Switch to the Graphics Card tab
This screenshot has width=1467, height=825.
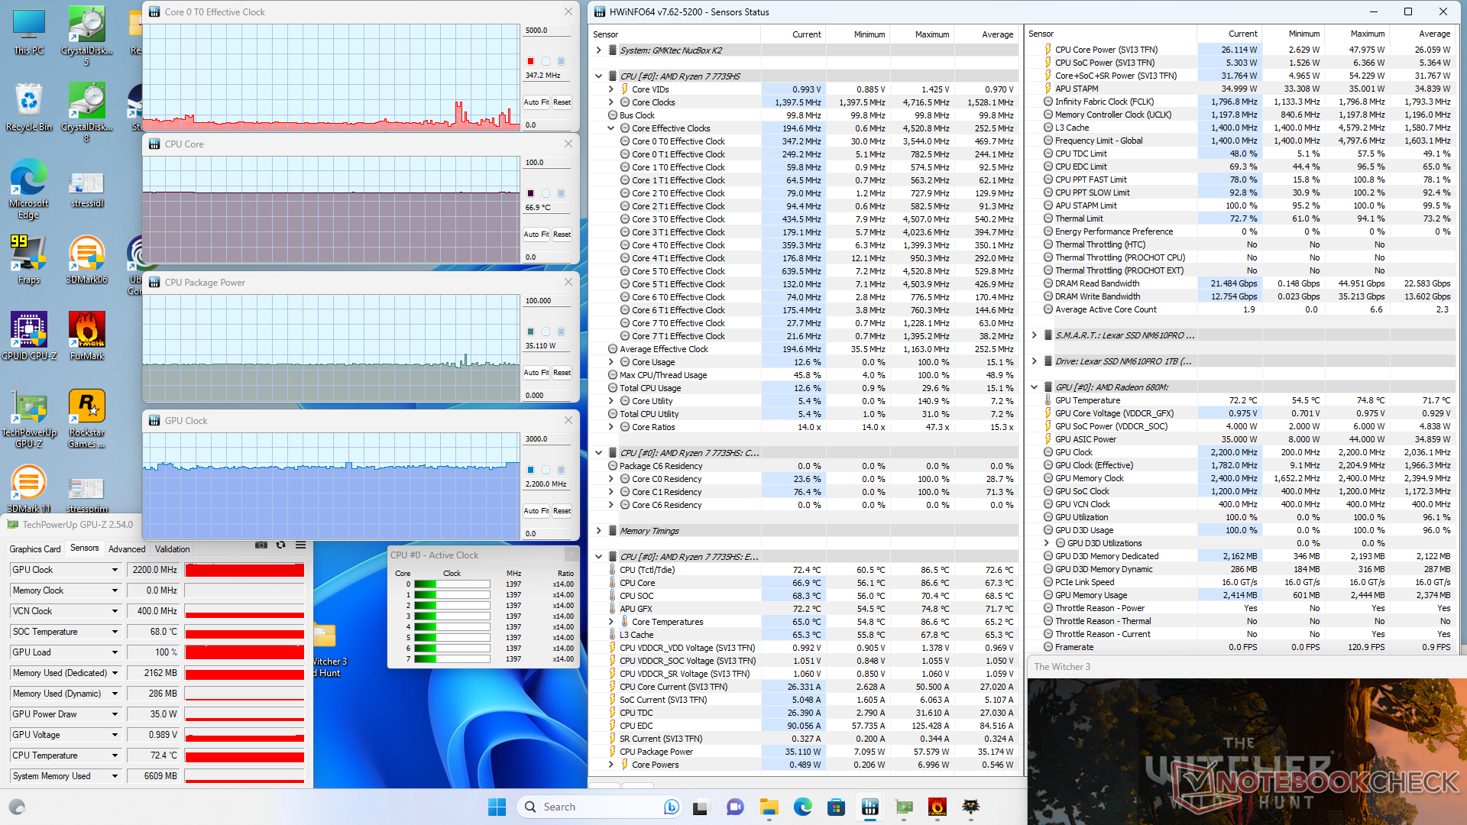[x=35, y=549]
